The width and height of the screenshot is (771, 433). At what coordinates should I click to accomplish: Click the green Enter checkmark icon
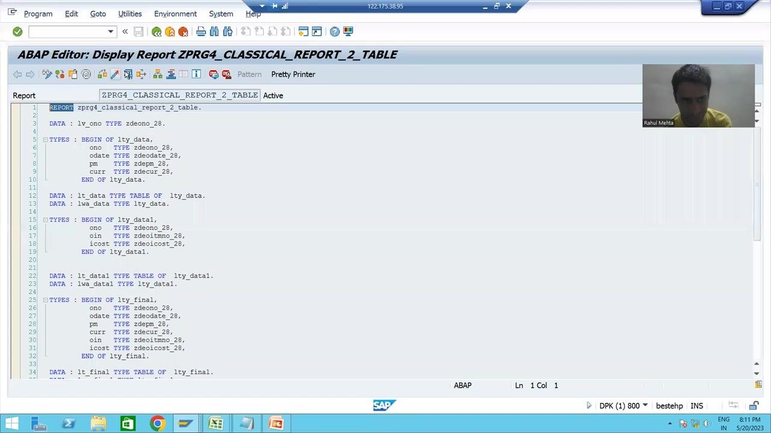click(17, 31)
